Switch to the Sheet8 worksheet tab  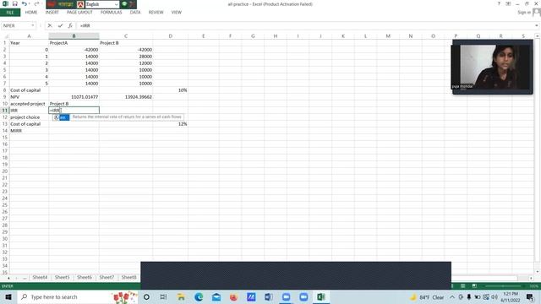128,277
